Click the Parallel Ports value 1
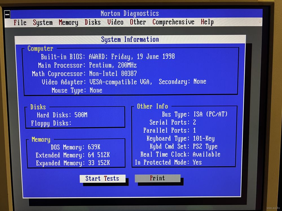Screen dimensions: 282x211 [194, 131]
